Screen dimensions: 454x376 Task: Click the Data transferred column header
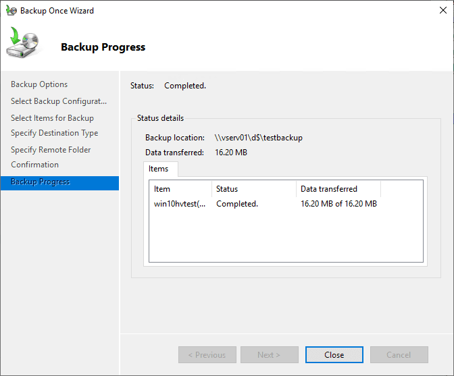tap(338, 189)
